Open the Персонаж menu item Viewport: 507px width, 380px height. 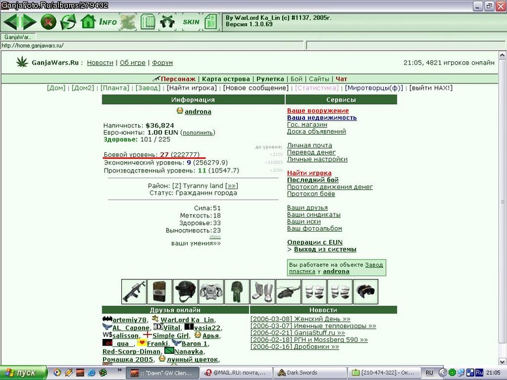tap(178, 79)
